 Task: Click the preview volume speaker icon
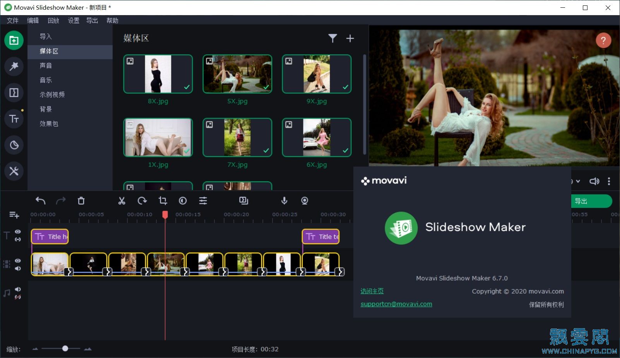point(594,181)
